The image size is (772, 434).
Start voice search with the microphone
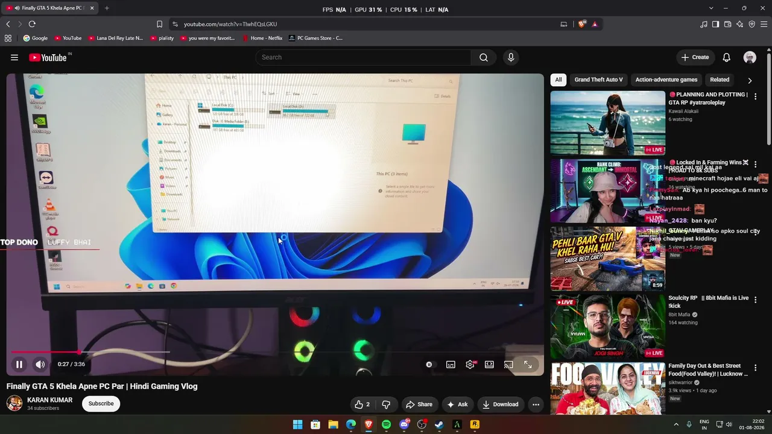tap(511, 57)
